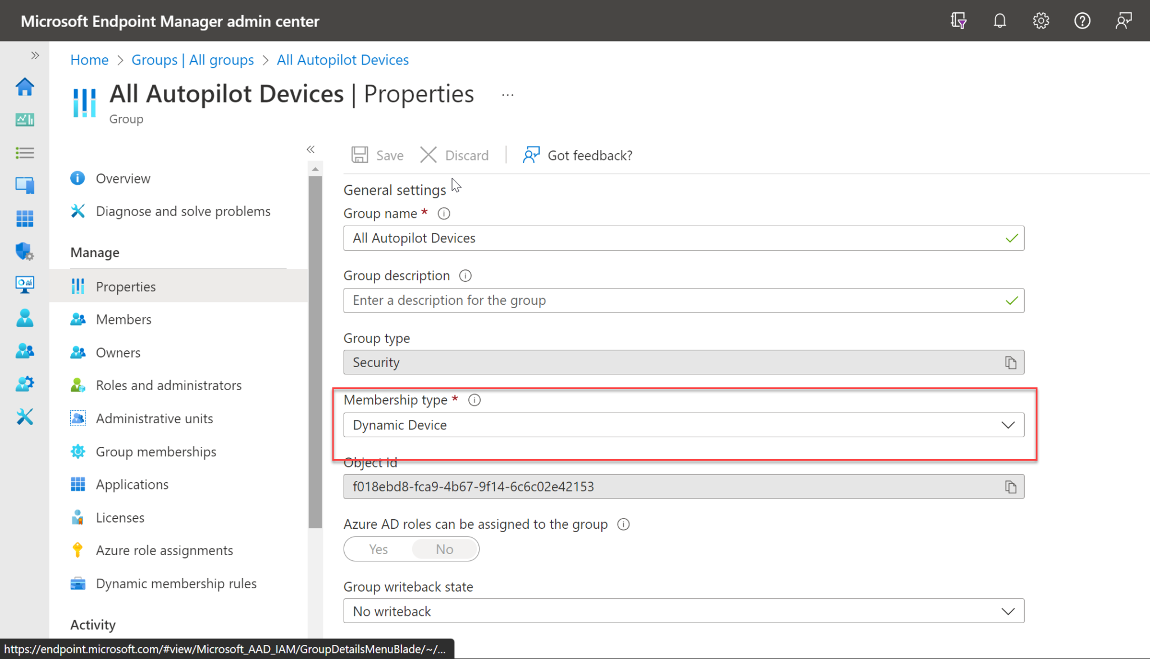Set Azure AD roles toggle to No
Screen dimensions: 1150x659
pyautogui.click(x=444, y=549)
